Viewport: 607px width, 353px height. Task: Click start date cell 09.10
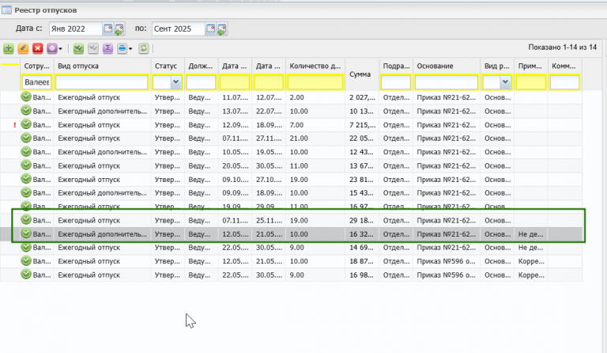click(235, 180)
